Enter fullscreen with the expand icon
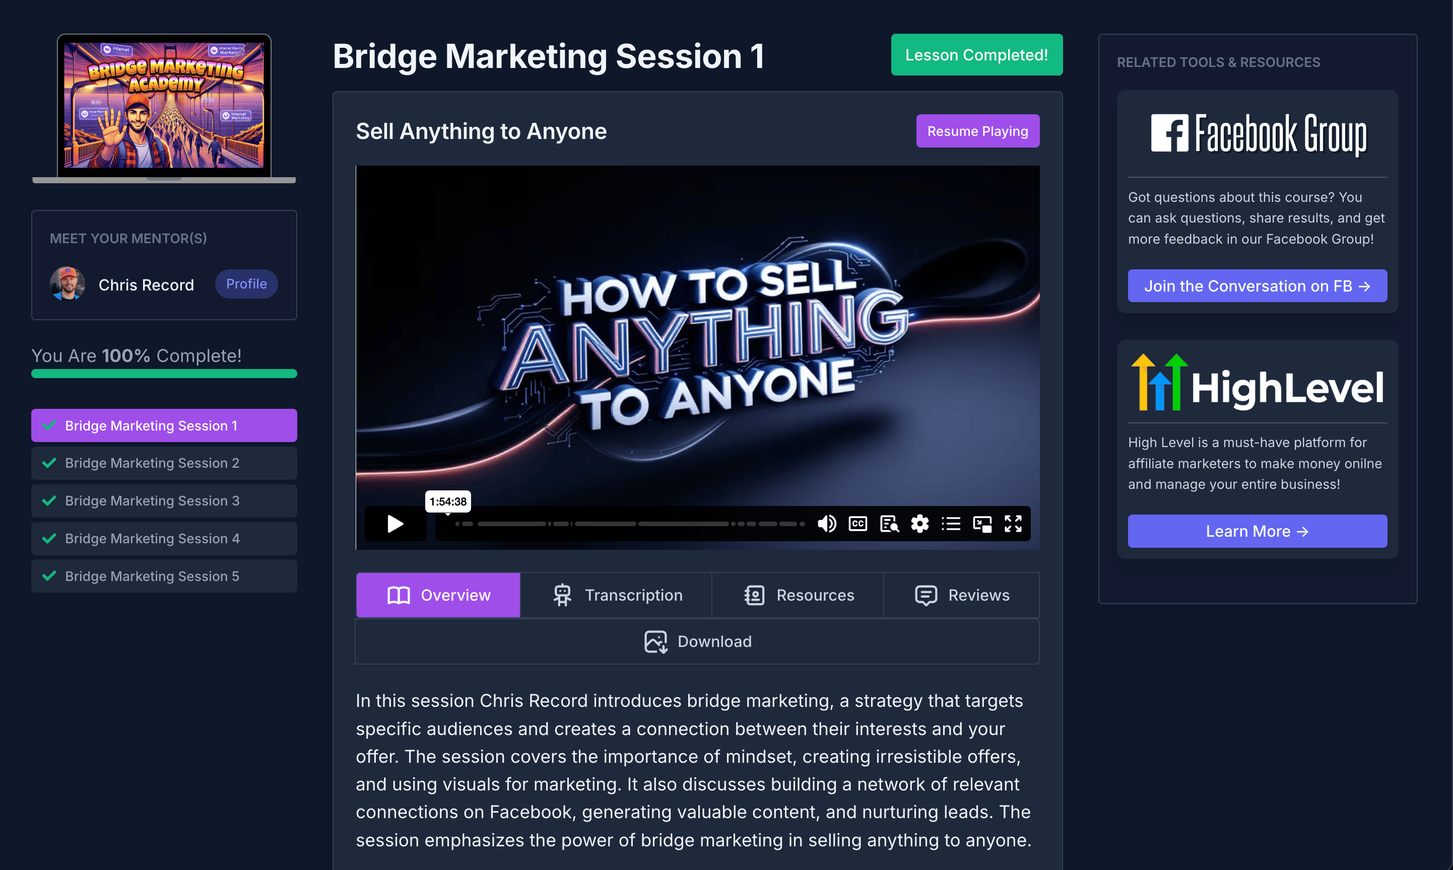Viewport: 1453px width, 870px height. click(1013, 524)
